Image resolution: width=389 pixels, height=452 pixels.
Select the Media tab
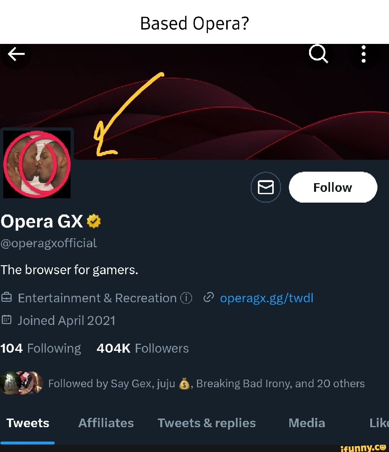pos(307,423)
